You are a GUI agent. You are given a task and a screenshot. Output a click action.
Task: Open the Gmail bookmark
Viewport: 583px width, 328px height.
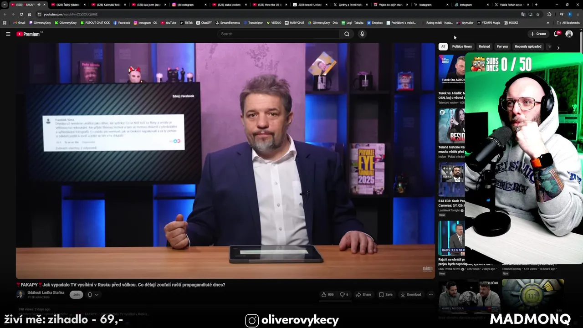pos(19,23)
